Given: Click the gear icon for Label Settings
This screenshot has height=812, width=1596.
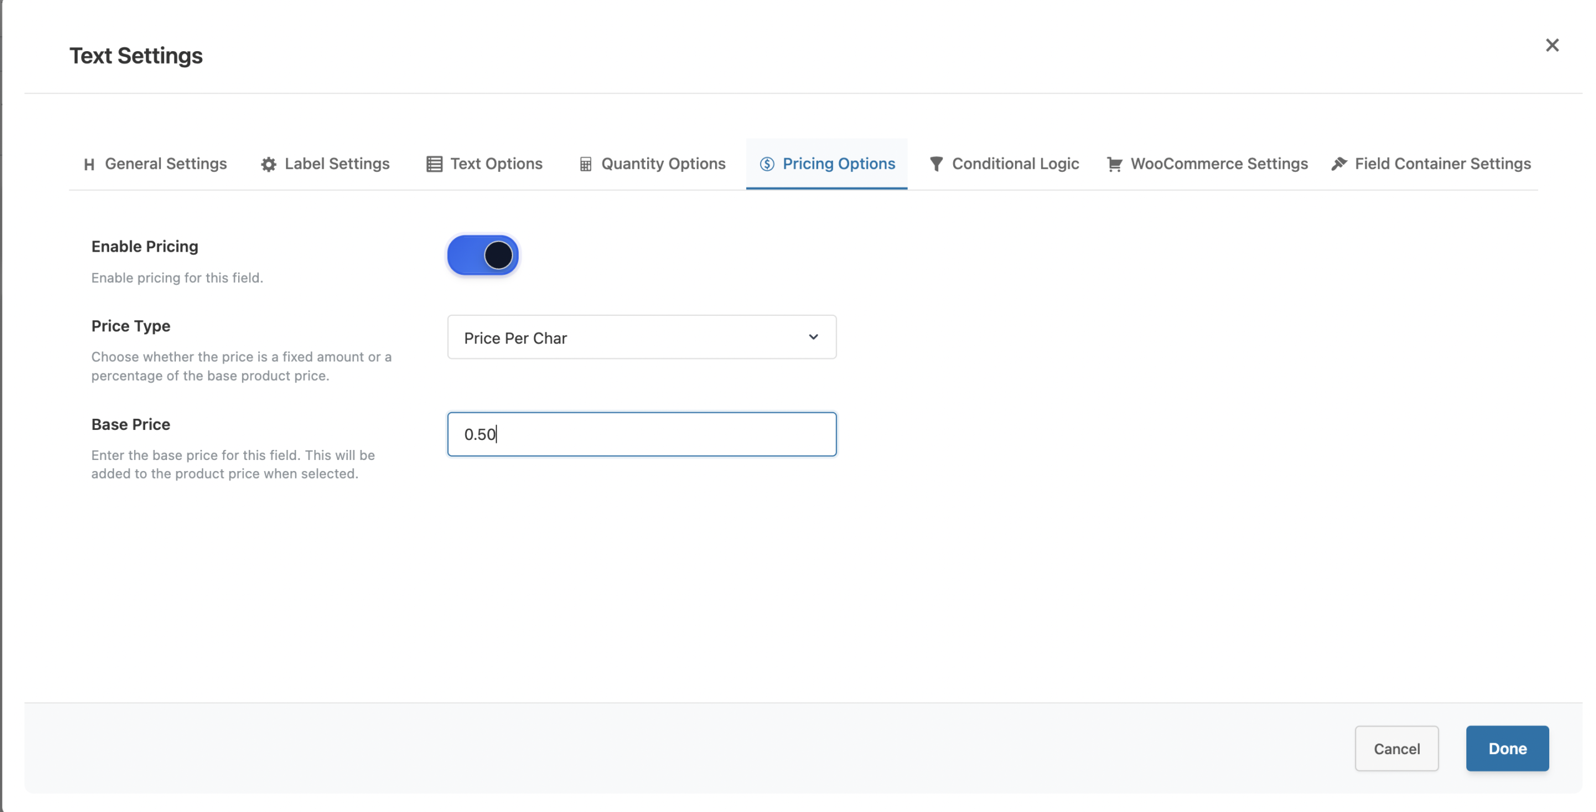Looking at the screenshot, I should point(268,164).
